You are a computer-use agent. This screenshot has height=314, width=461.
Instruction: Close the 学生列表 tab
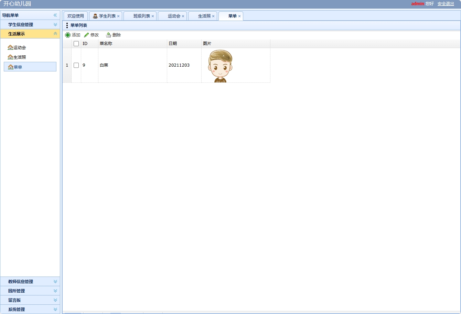click(x=118, y=16)
